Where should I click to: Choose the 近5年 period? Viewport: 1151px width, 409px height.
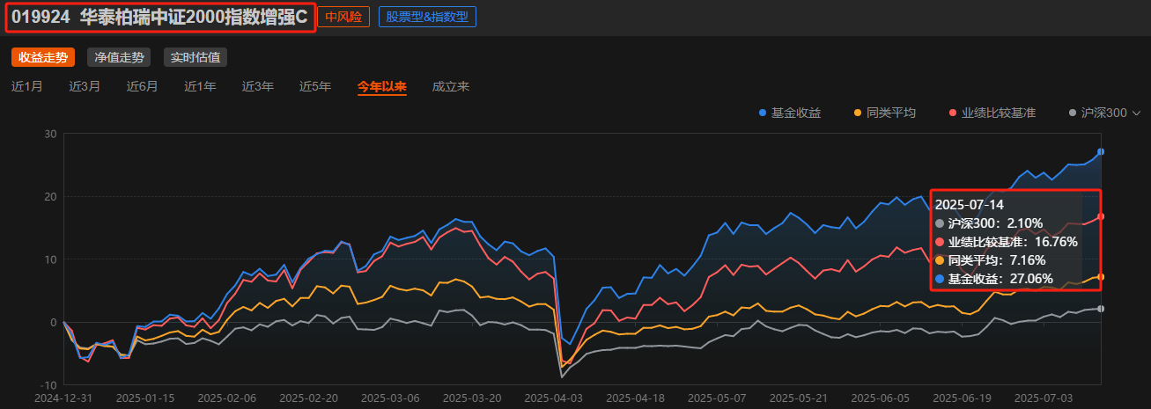click(x=315, y=86)
